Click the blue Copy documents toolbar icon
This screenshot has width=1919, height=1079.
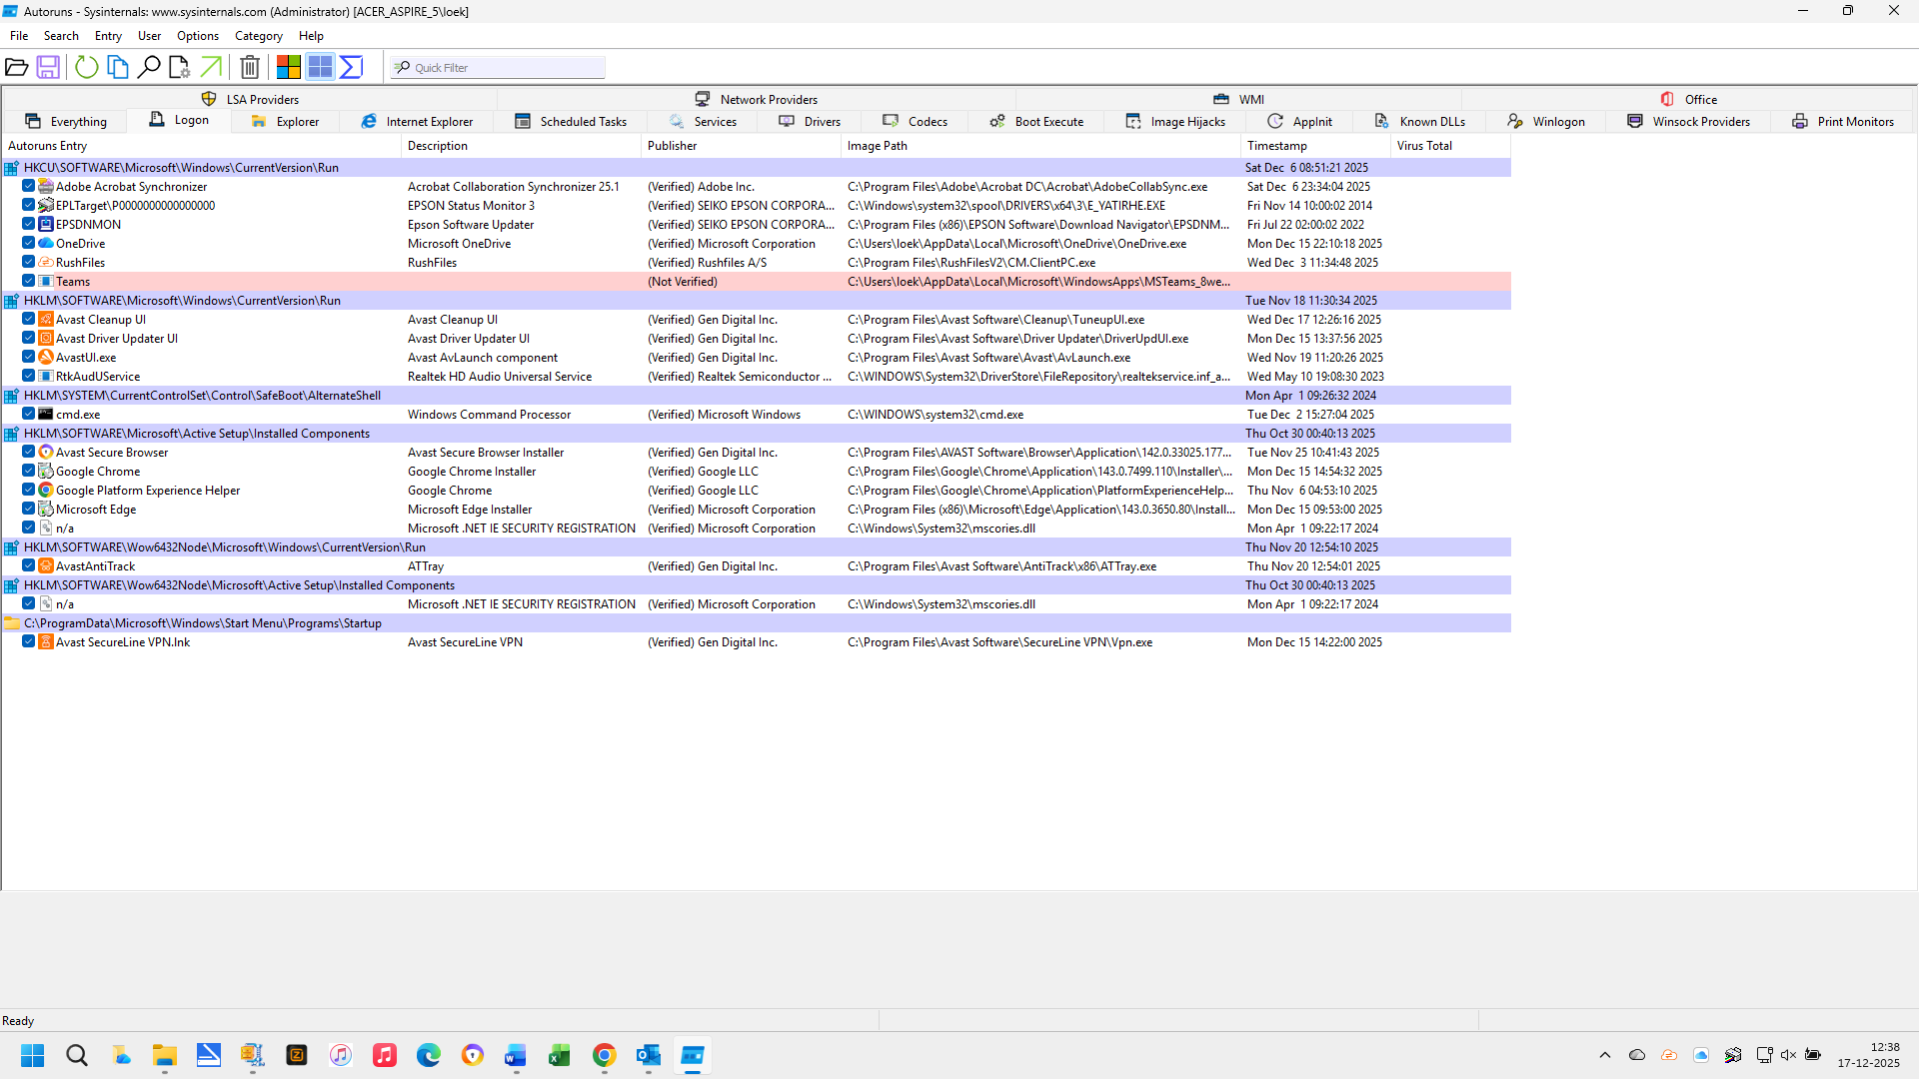[118, 67]
